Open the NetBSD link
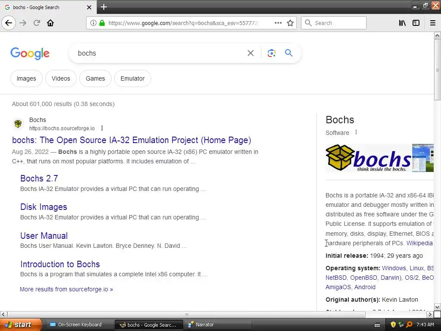Image resolution: width=441 pixels, height=331 pixels. click(336, 278)
